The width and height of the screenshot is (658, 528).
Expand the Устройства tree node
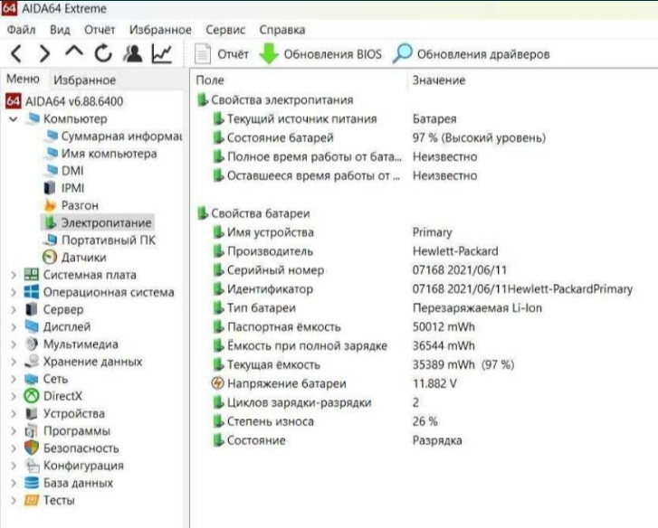pos(14,413)
